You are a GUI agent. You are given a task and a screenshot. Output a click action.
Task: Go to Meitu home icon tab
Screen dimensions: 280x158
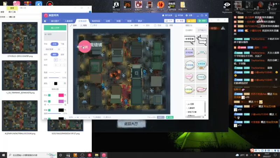click(x=45, y=21)
